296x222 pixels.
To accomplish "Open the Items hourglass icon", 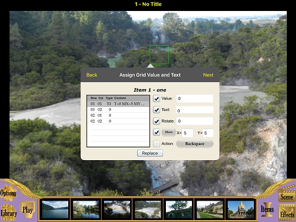I will (267, 209).
